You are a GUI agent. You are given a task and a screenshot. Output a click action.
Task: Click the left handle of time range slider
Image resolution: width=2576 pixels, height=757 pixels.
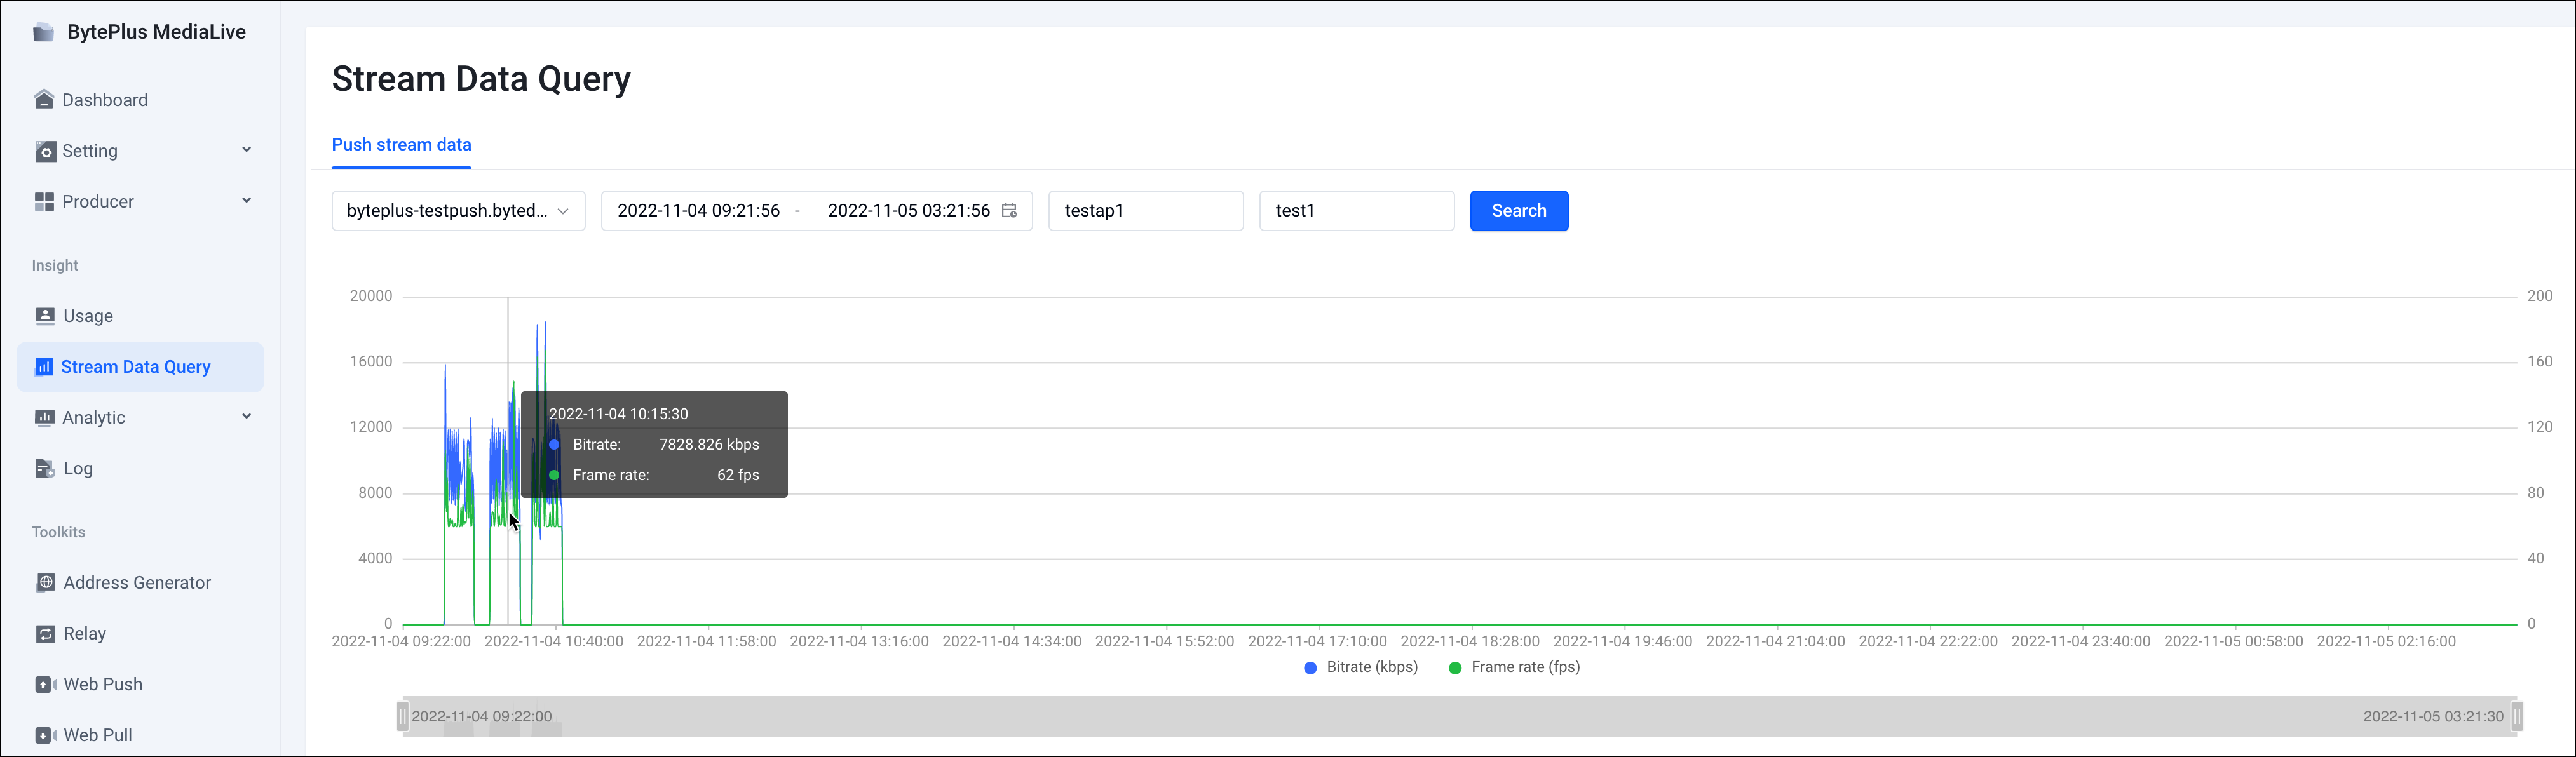click(x=402, y=716)
